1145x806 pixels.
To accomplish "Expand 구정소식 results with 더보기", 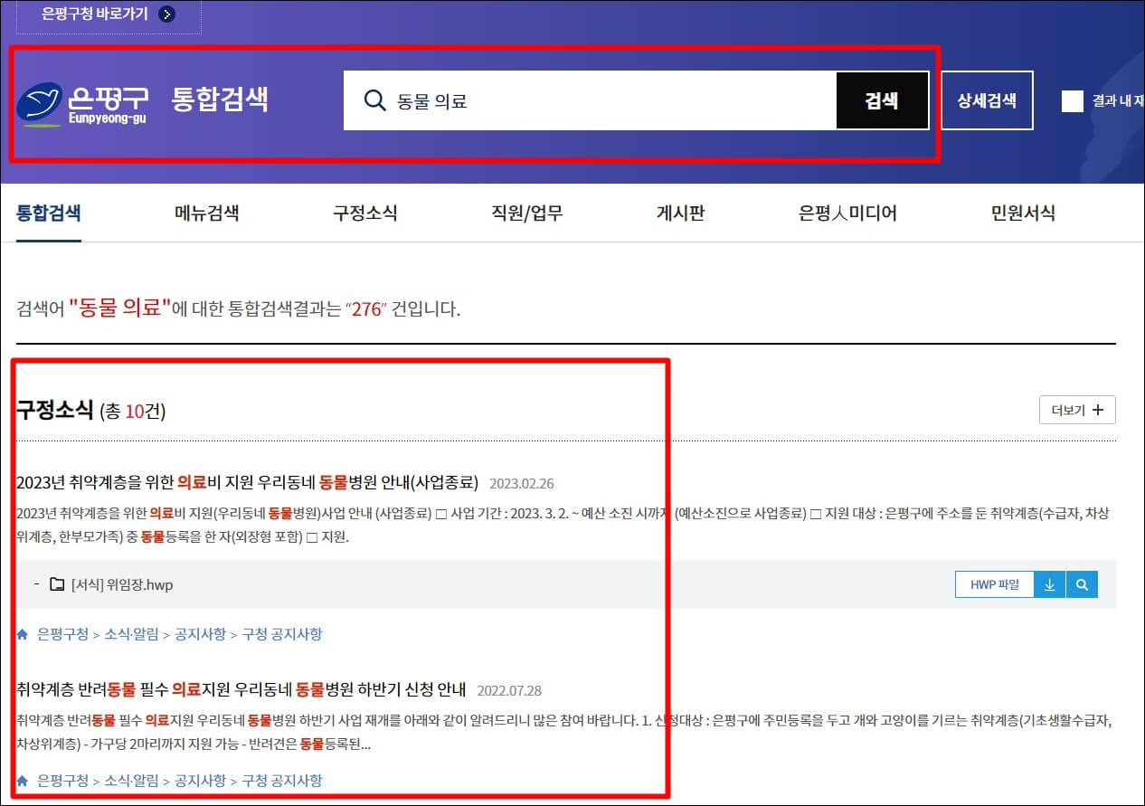I will pyautogui.click(x=1076, y=410).
